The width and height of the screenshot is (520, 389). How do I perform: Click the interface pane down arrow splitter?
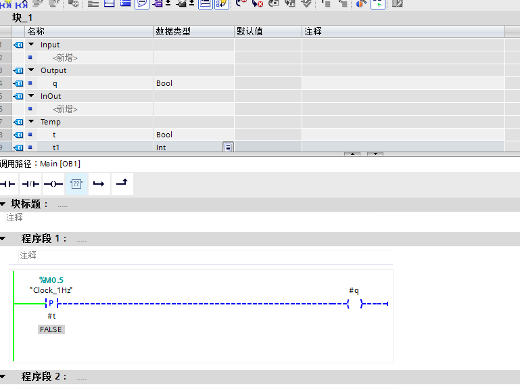[x=375, y=154]
